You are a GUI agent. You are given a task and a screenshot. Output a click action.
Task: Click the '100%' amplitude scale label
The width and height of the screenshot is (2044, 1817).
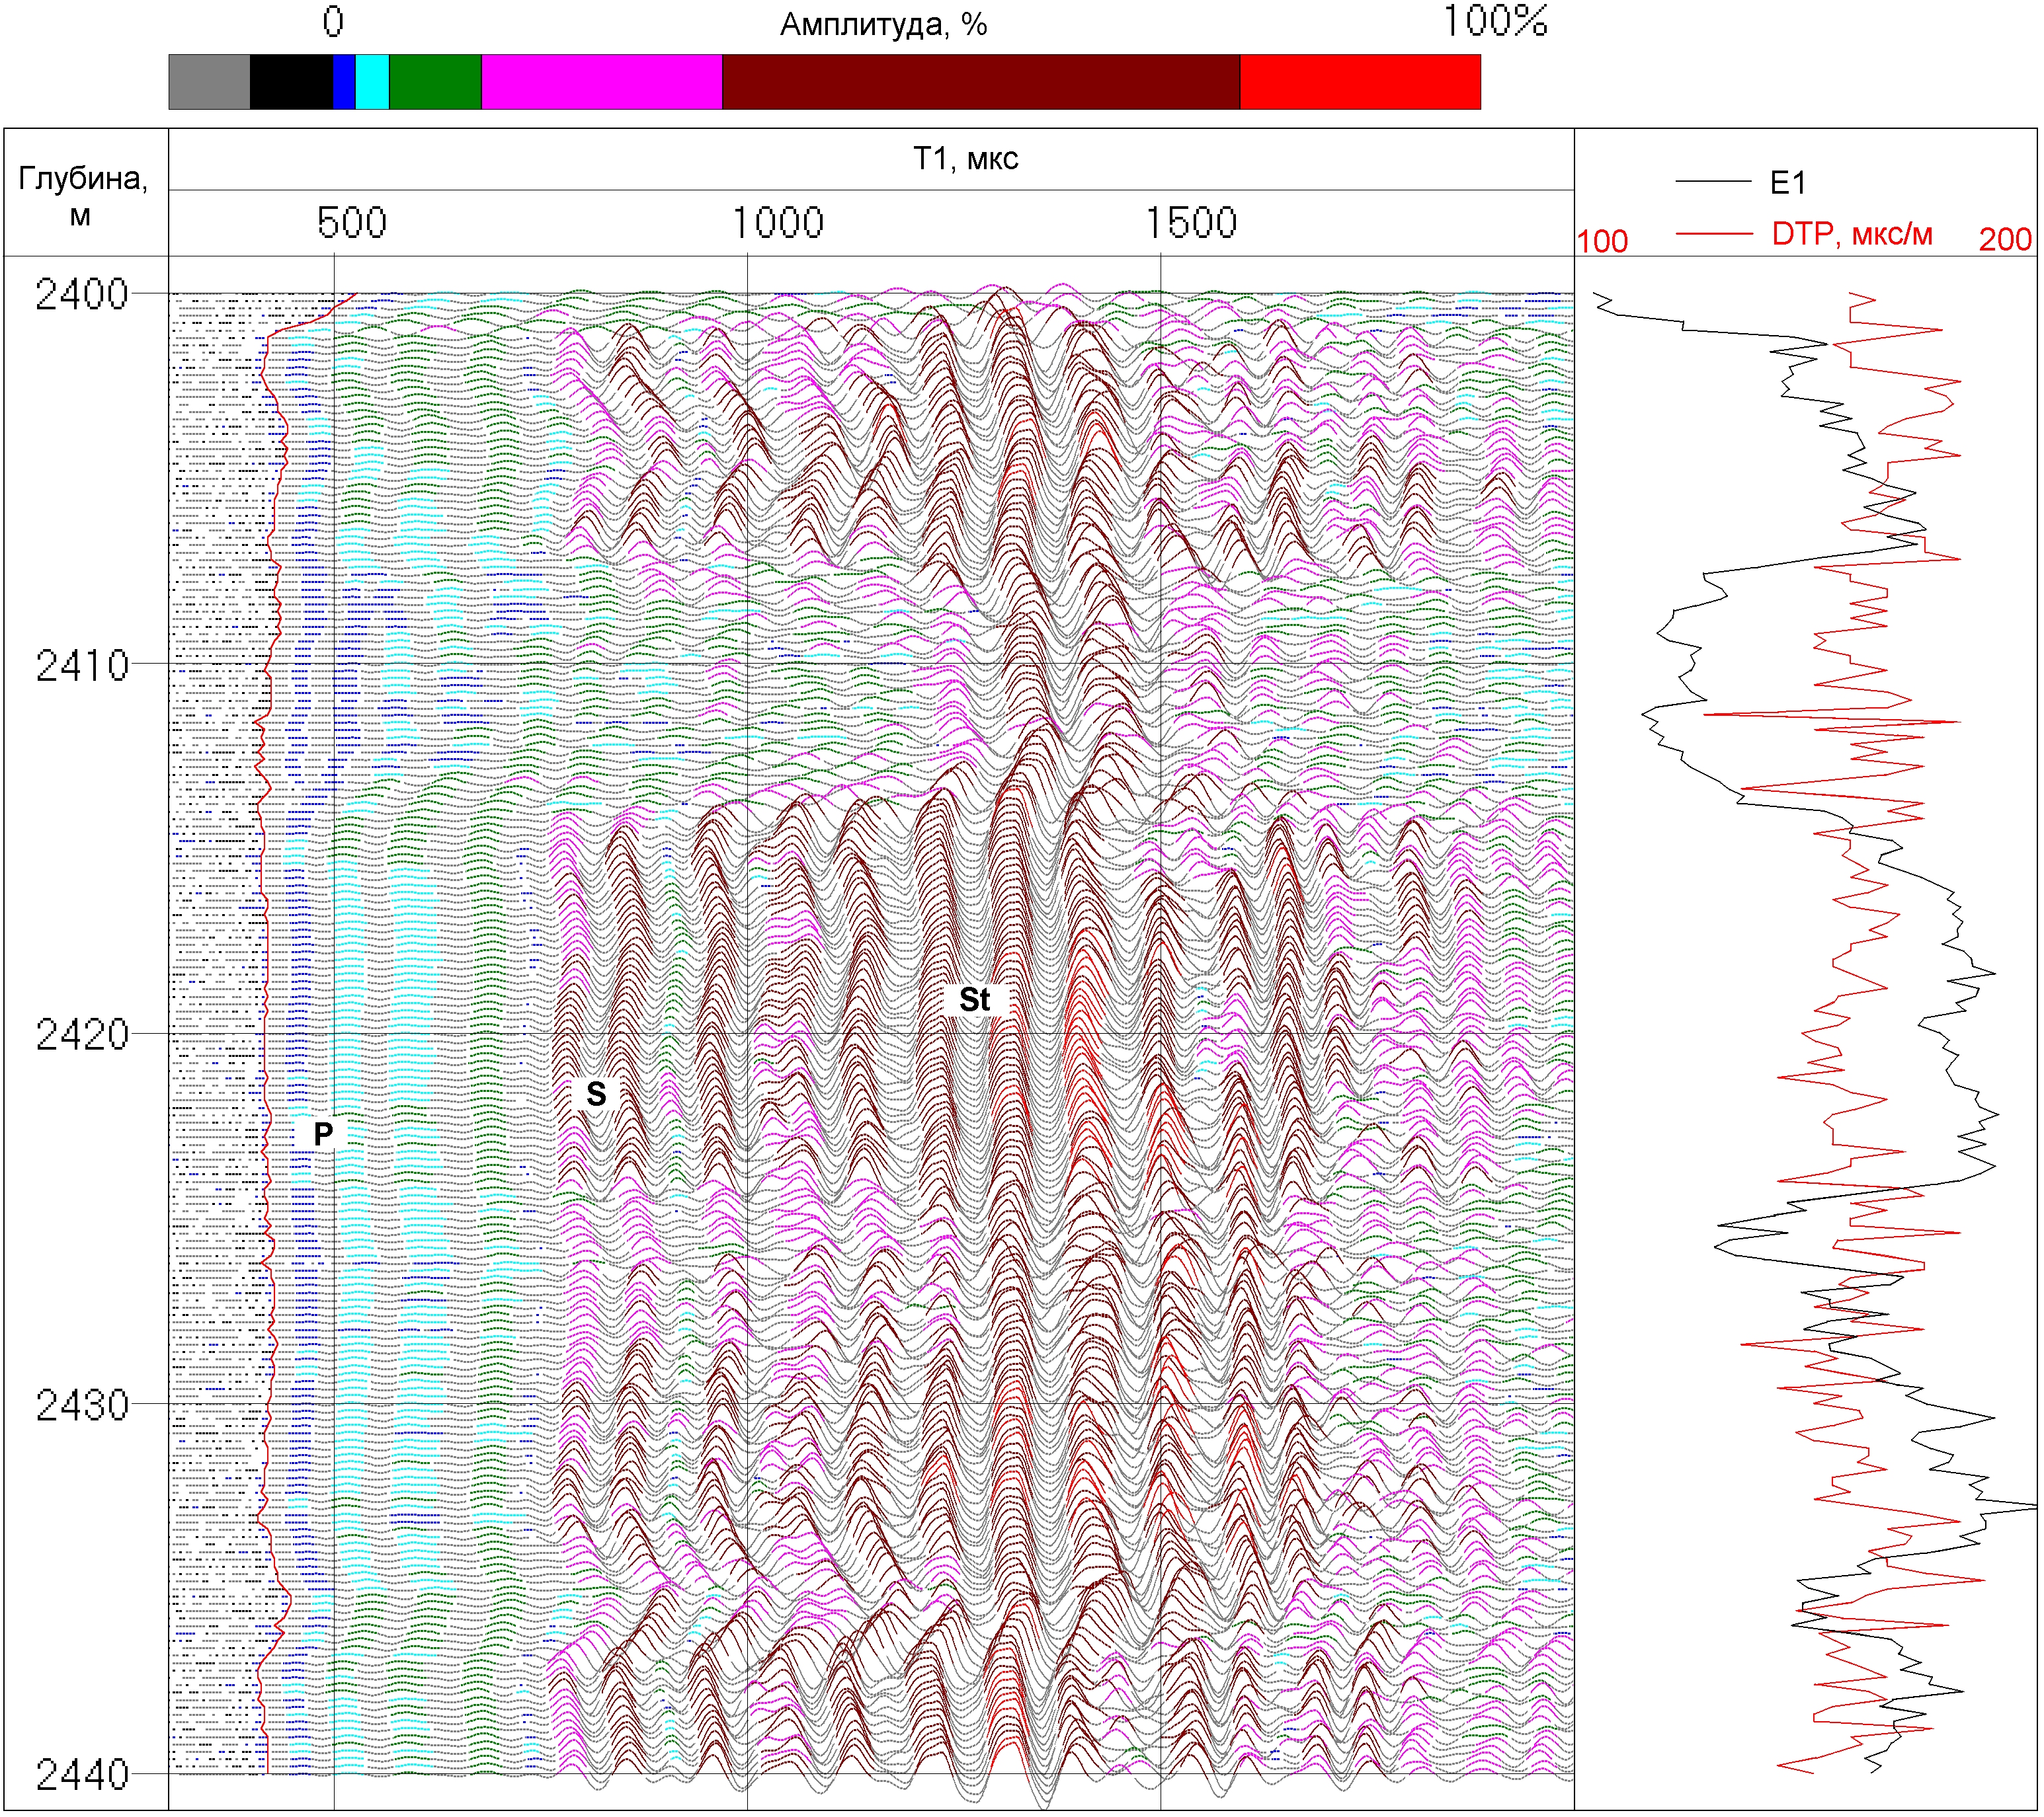click(x=1495, y=22)
